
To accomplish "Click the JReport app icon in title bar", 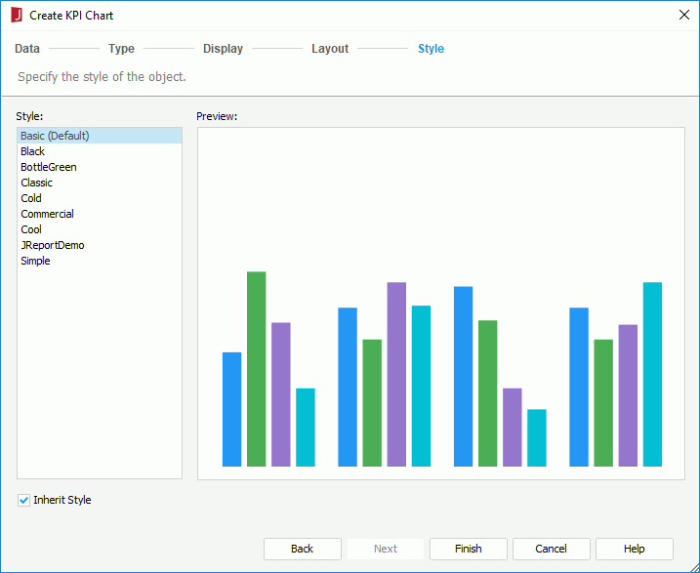I will point(17,16).
